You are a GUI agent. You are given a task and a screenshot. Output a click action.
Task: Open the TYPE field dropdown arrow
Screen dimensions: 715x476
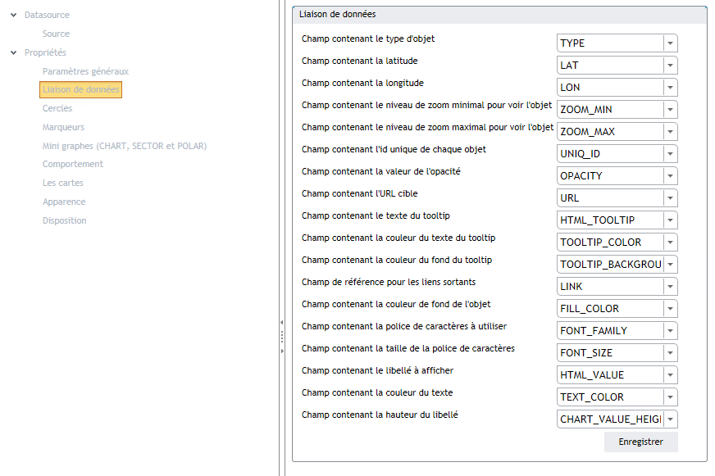(671, 43)
